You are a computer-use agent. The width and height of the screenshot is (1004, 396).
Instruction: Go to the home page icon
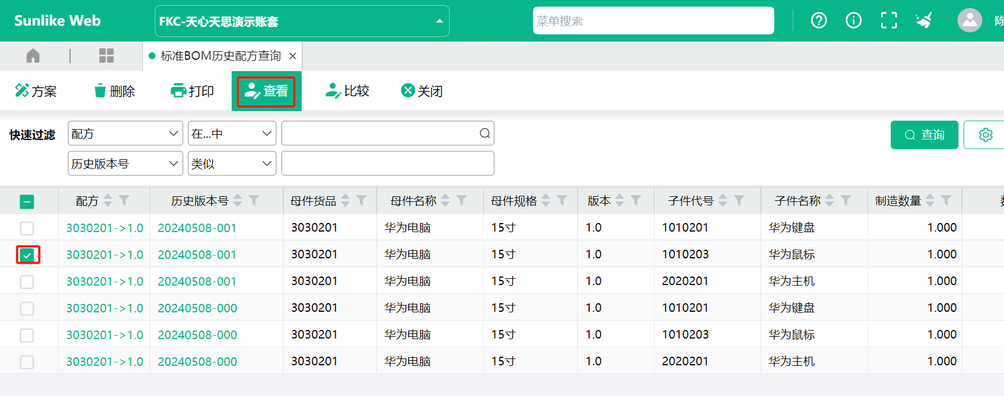point(33,56)
